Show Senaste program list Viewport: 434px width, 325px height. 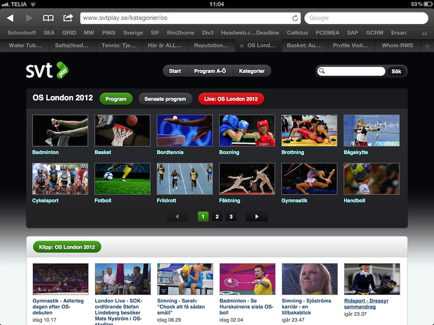pyautogui.click(x=165, y=99)
